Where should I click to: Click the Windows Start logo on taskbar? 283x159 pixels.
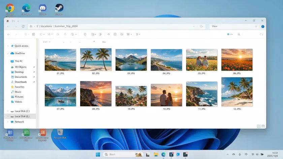(98, 155)
